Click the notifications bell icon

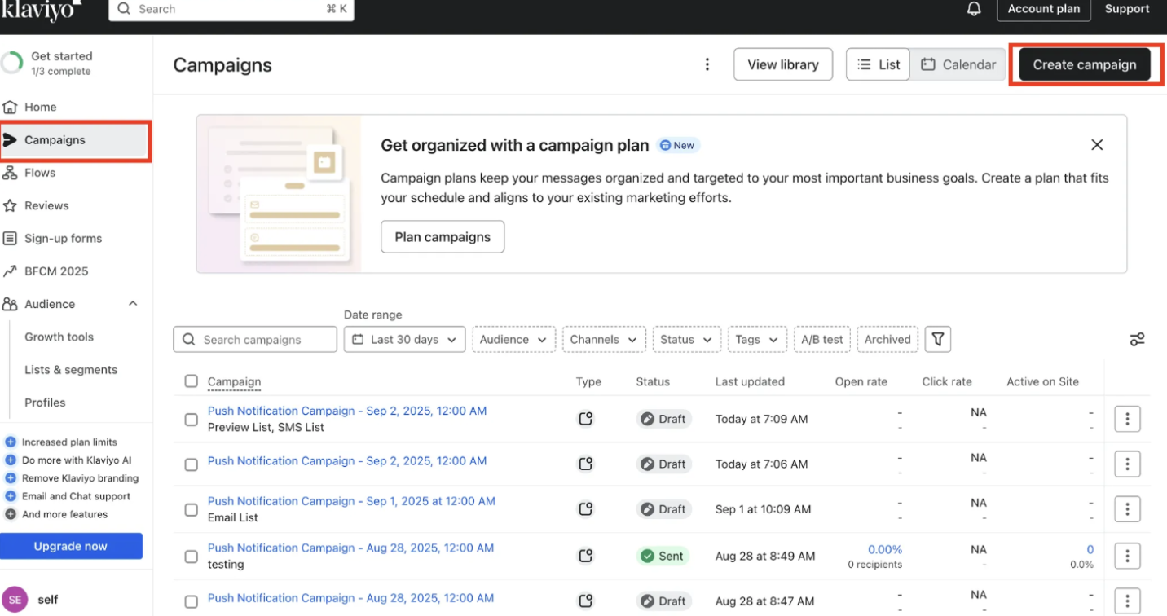tap(973, 9)
